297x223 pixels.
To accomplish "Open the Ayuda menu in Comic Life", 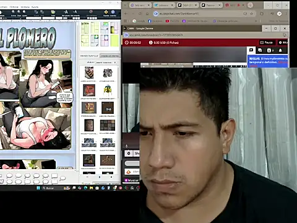I will (x=35, y=7).
